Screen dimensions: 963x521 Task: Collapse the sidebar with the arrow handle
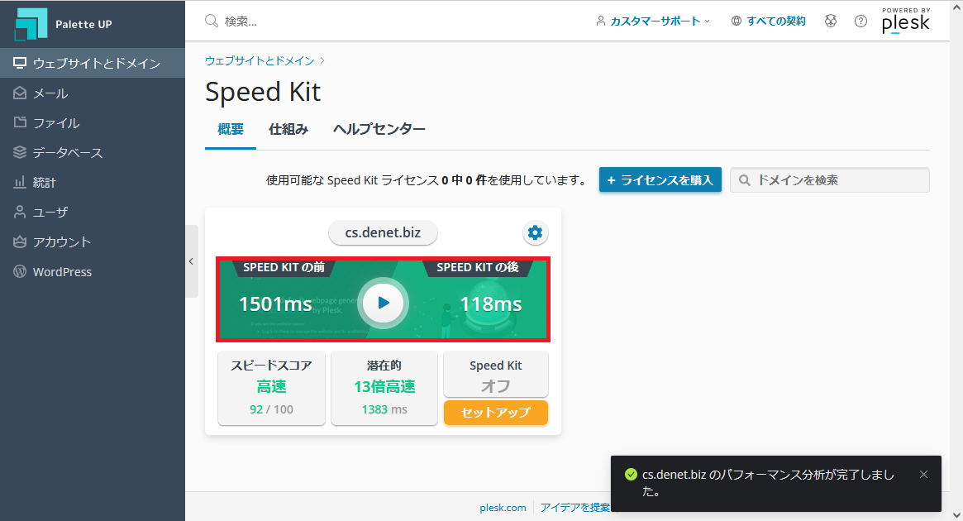192,261
